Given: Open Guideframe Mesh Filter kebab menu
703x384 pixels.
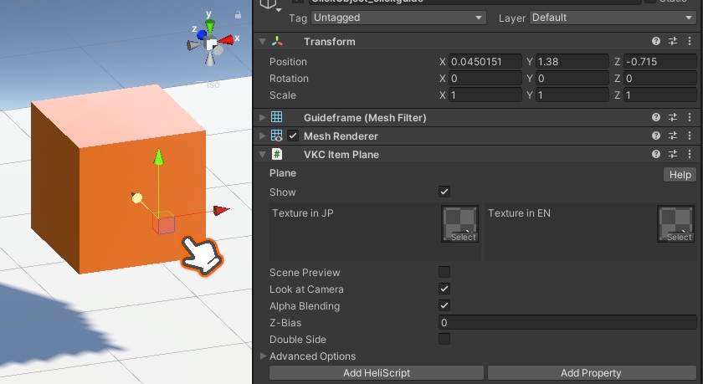Looking at the screenshot, I should click(689, 118).
